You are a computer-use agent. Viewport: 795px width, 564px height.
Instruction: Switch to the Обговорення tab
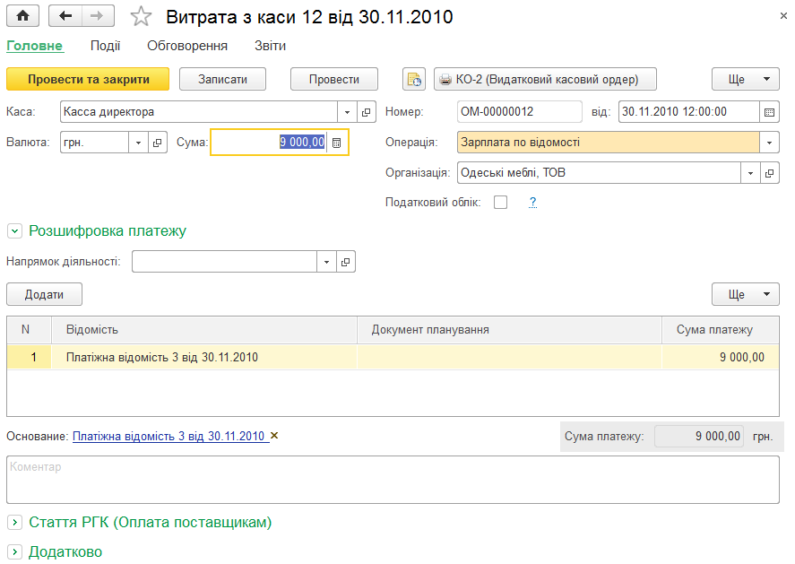click(x=187, y=46)
